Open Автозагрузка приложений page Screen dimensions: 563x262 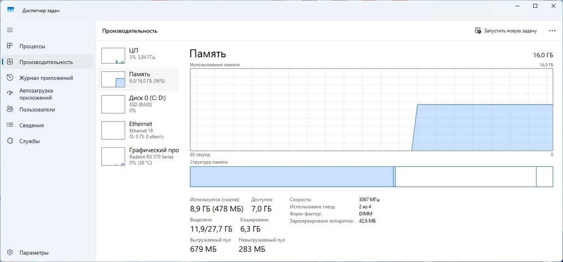click(47, 94)
